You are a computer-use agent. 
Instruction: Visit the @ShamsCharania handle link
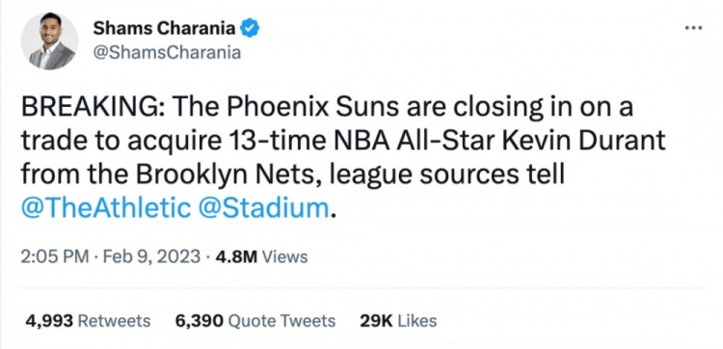(167, 53)
